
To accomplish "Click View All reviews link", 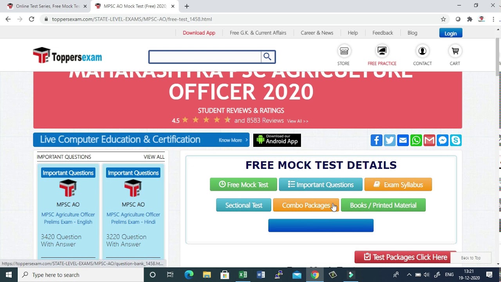I will coord(298,121).
